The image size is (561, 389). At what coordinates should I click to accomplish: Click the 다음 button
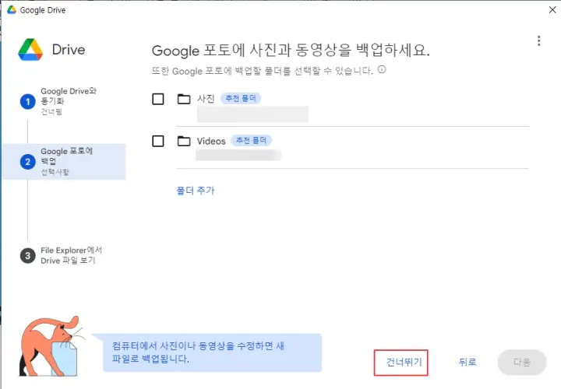pyautogui.click(x=521, y=363)
